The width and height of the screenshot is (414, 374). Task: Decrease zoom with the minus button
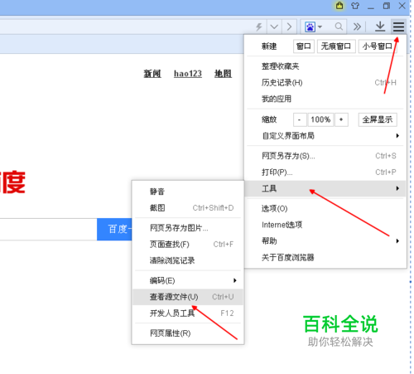pyautogui.click(x=300, y=119)
